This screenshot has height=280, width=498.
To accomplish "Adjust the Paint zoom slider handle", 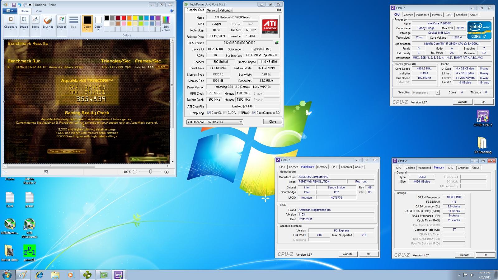I will (151, 172).
